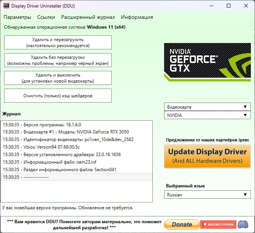The image size is (255, 233).
Task: Click Удалить без перезагрузки button
Action: click(x=58, y=60)
